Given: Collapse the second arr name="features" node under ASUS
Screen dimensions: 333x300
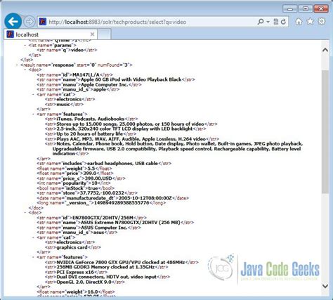Looking at the screenshot, I should pyautogui.click(x=34, y=257).
